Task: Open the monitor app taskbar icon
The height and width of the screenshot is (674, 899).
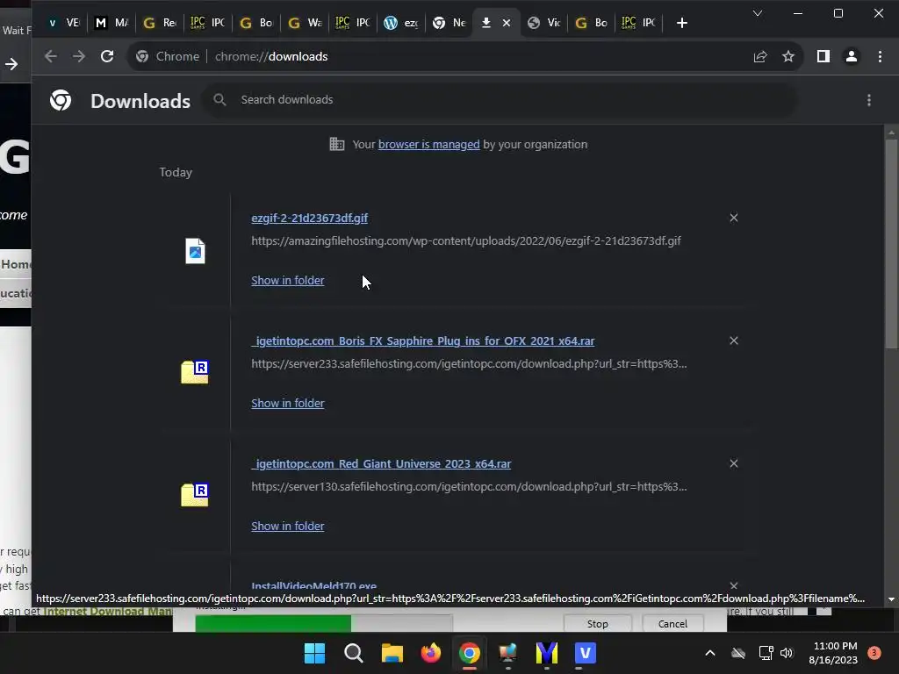Action: [508, 653]
